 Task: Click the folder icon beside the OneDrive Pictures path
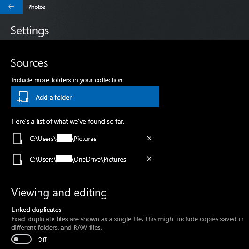click(x=17, y=159)
